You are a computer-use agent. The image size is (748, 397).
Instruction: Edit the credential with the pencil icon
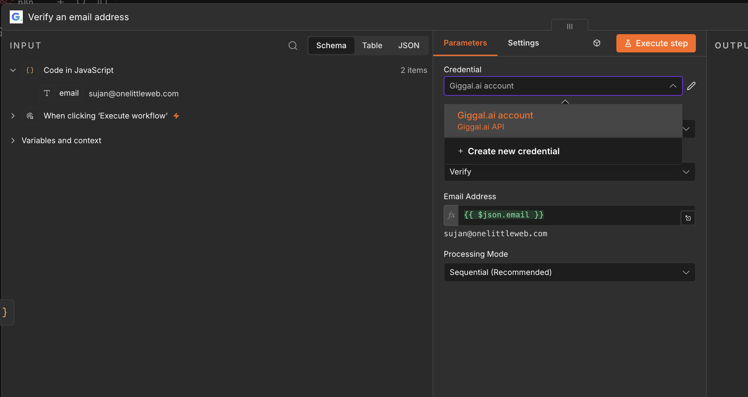click(691, 86)
